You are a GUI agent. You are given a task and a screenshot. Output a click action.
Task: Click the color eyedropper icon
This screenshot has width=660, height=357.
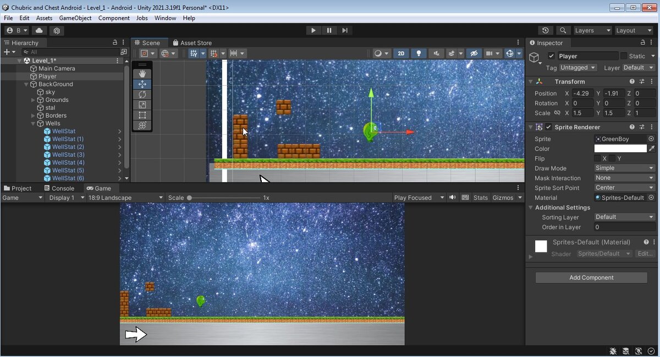click(652, 149)
